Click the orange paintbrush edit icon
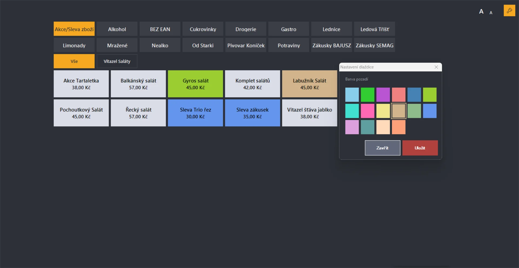Screen dimensions: 519x268 509,11
